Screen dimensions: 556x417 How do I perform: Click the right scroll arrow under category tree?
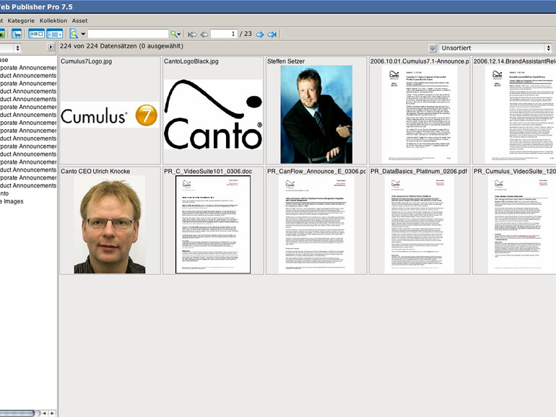(x=52, y=413)
